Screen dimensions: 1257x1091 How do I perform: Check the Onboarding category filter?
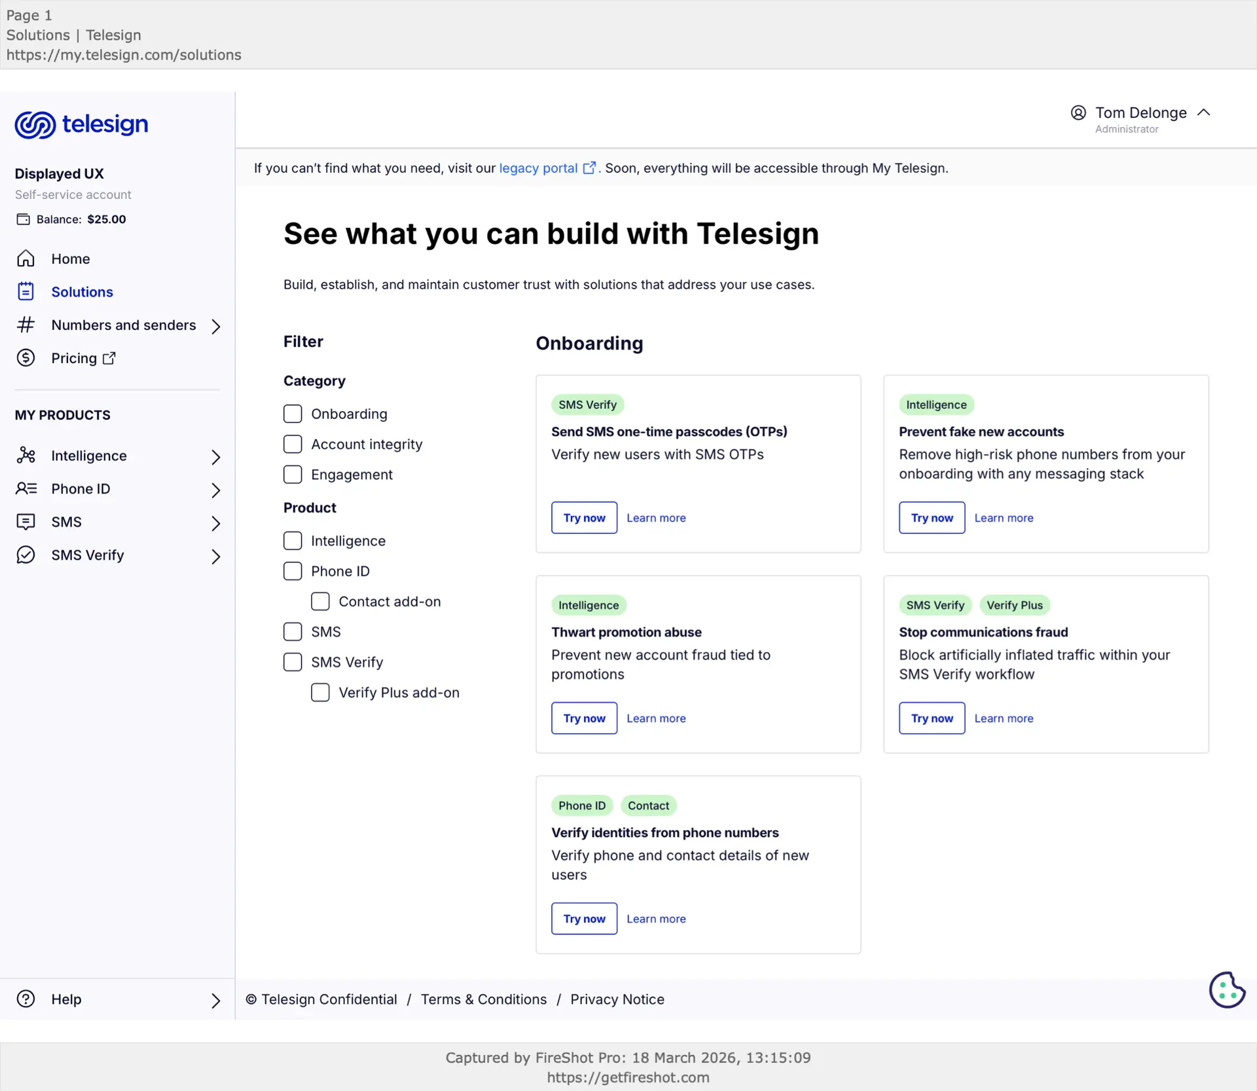coord(293,413)
